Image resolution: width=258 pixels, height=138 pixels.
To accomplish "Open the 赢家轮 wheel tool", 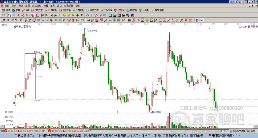I will (132, 10).
